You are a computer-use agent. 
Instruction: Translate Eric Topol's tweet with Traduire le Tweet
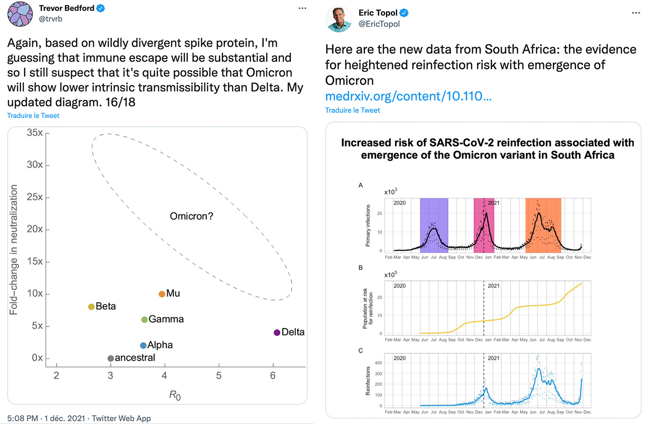point(352,110)
